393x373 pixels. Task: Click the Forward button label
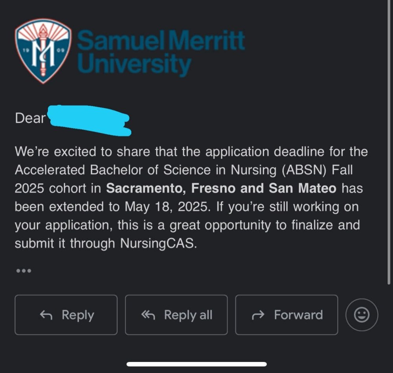[x=298, y=315]
